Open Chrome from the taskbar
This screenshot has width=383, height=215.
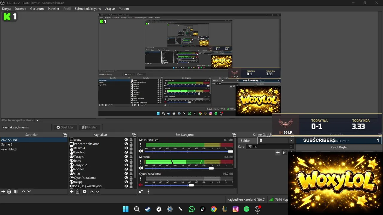214,209
